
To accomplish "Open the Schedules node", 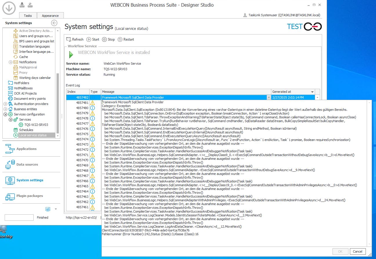I will (x=23, y=130).
